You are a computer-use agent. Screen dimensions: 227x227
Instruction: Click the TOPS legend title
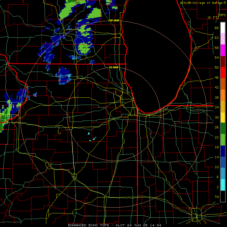[x=222, y=15]
